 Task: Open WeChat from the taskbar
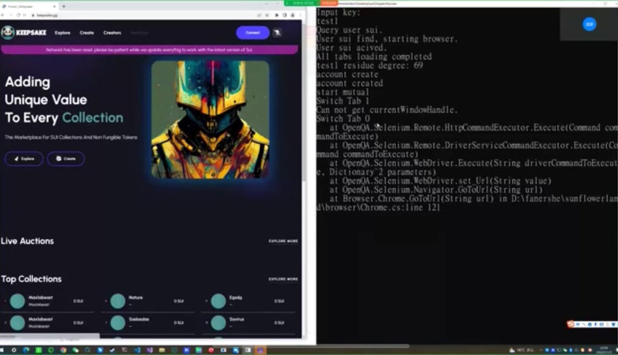pos(76,350)
